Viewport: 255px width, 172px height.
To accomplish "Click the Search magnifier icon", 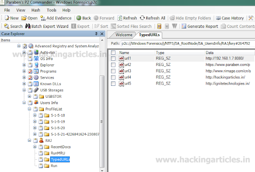I will [x=6, y=26].
